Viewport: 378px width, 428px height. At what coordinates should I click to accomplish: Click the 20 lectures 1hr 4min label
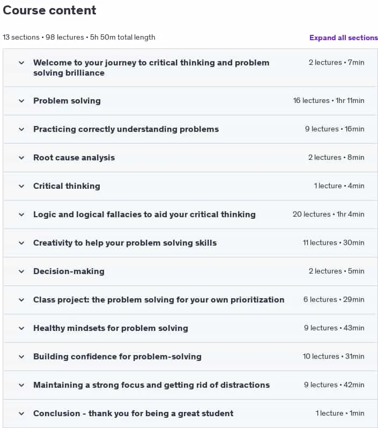tap(328, 215)
